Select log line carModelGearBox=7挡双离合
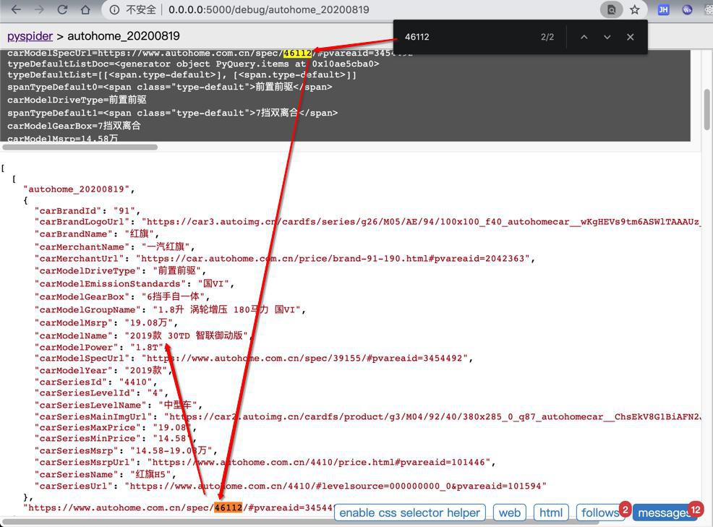 point(74,126)
